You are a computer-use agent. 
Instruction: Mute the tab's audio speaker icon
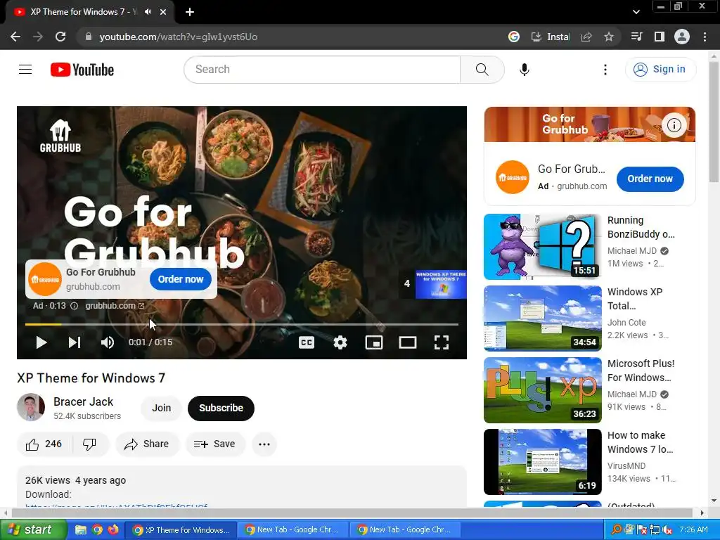(x=148, y=12)
